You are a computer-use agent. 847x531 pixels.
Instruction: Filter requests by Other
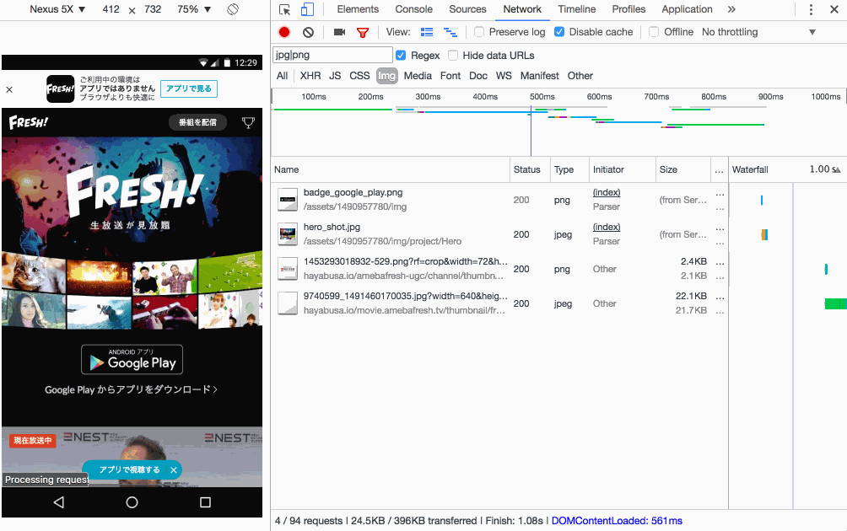coord(580,76)
